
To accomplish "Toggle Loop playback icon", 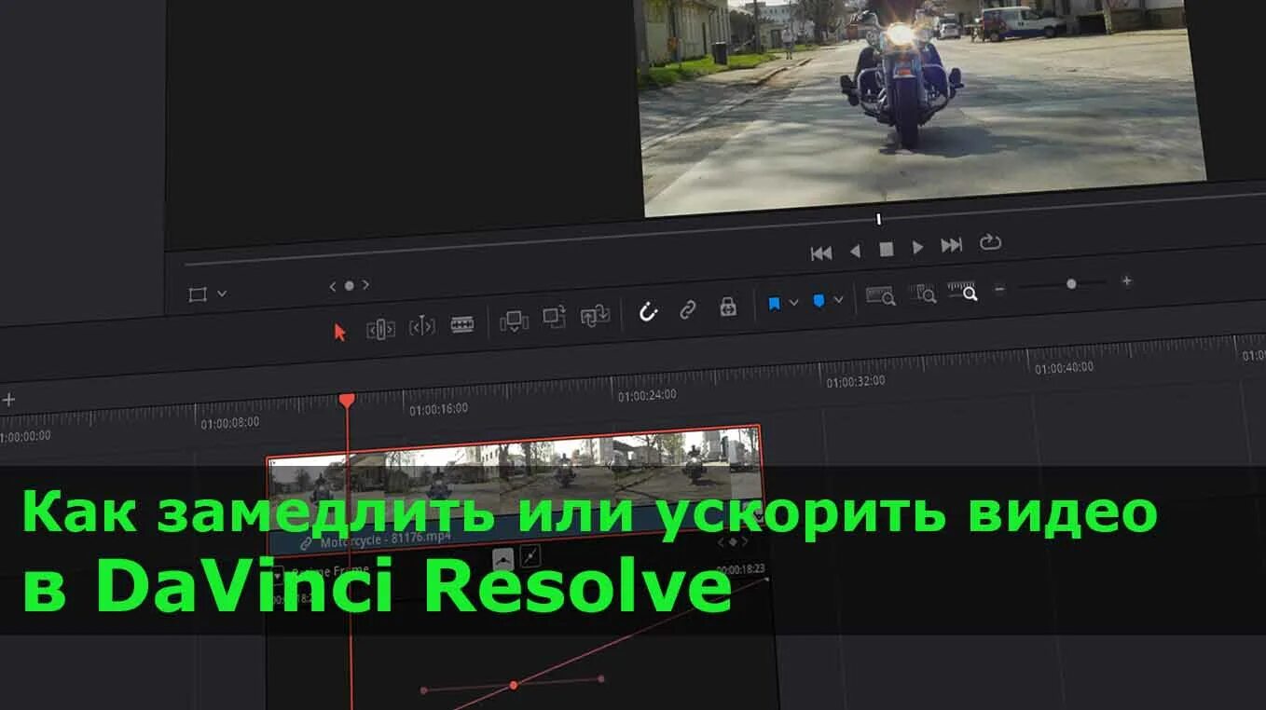I will coord(990,242).
